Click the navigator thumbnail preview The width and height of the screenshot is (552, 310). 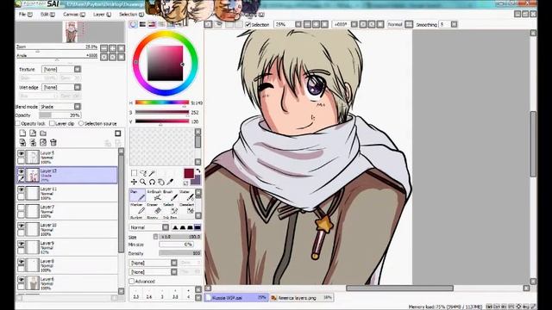[x=72, y=32]
